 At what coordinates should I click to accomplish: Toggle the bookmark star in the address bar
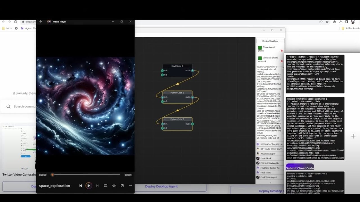[x=327, y=22]
